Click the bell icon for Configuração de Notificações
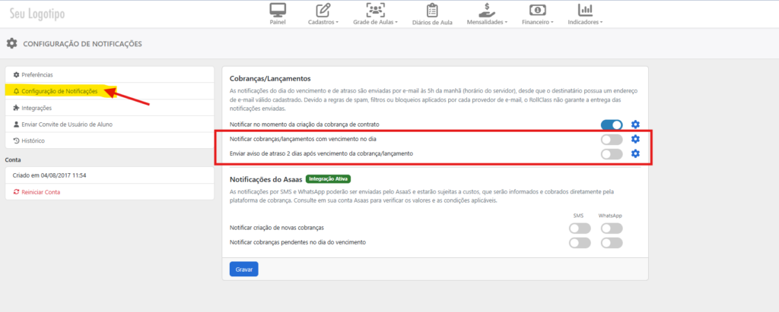The width and height of the screenshot is (779, 312). pos(17,91)
